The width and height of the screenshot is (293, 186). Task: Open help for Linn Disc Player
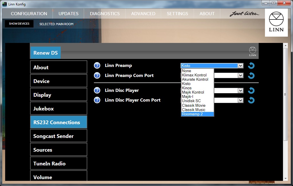pyautogui.click(x=97, y=90)
